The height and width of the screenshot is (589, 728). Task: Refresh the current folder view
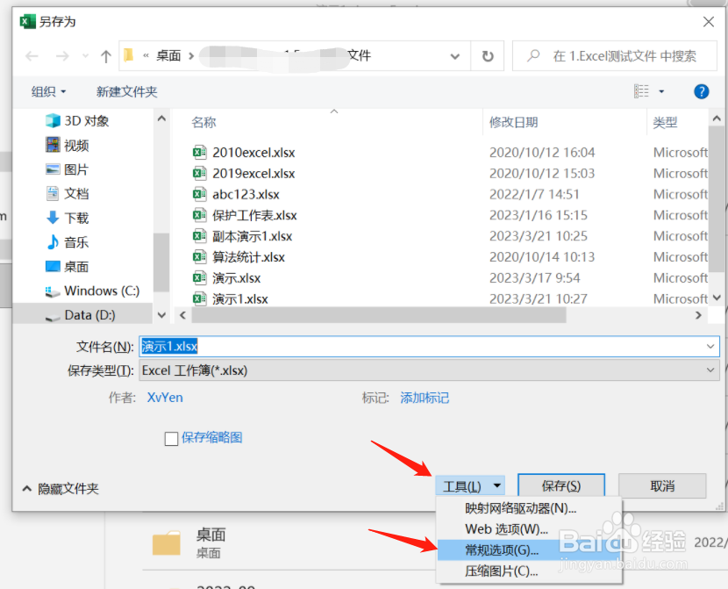tap(489, 55)
